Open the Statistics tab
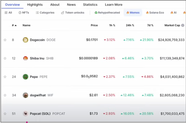 point(90,5)
